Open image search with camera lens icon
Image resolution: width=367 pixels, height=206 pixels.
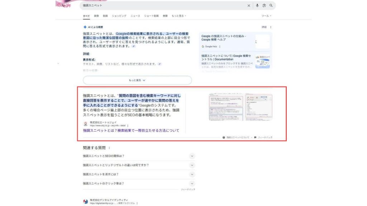point(264,5)
